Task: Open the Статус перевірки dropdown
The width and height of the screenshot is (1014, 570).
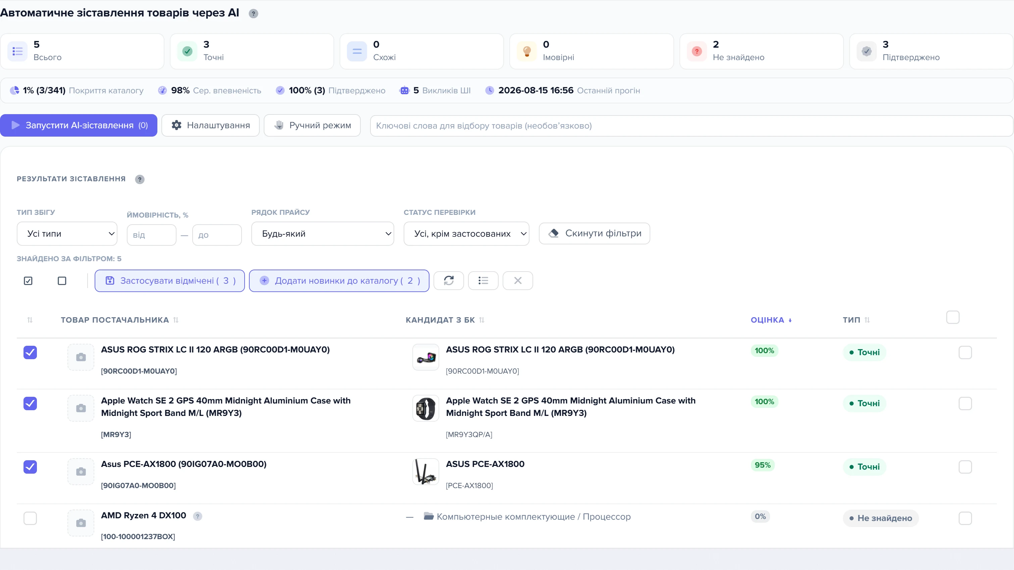Action: (x=466, y=234)
